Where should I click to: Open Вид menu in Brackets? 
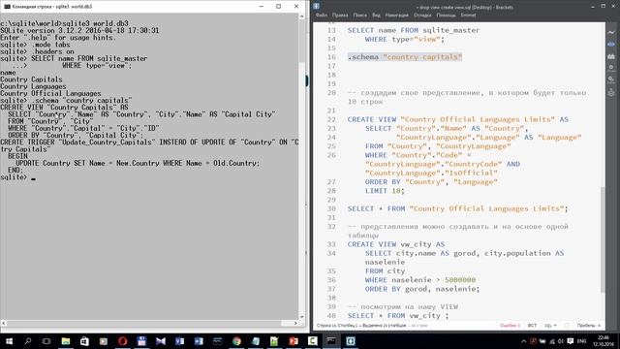point(376,16)
